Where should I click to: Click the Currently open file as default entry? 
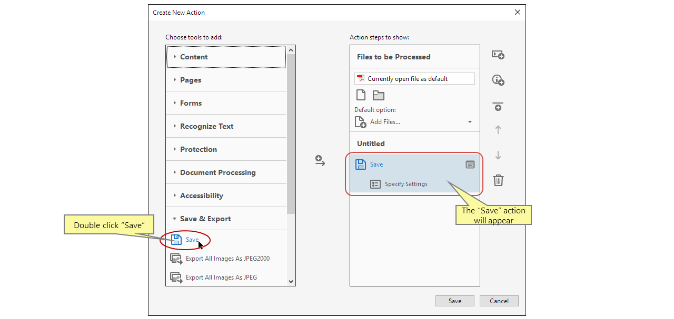(414, 78)
